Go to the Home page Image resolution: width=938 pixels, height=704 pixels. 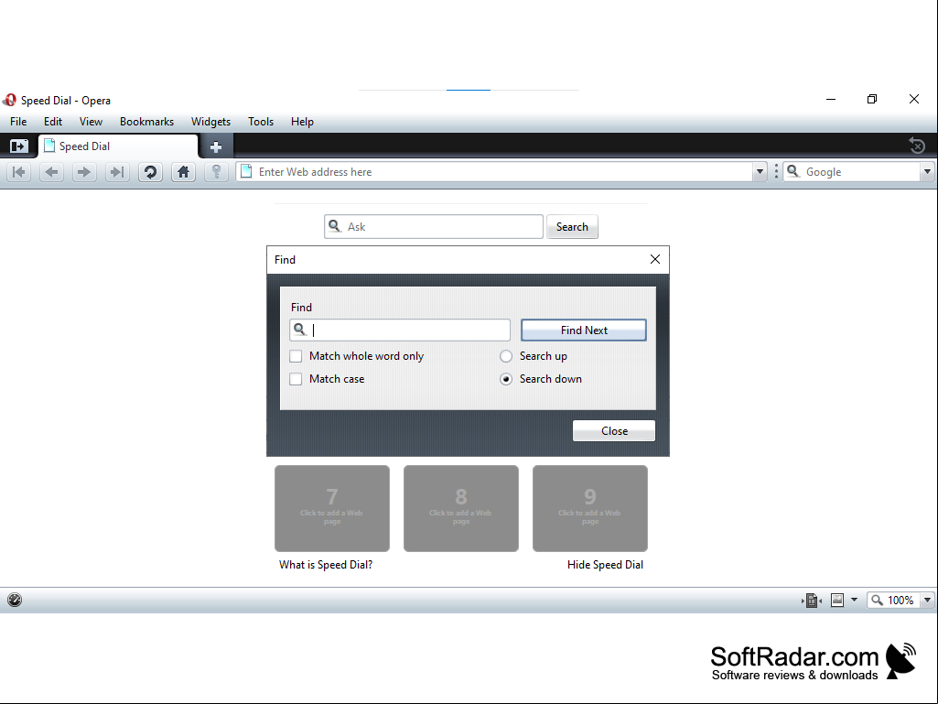[x=183, y=172]
